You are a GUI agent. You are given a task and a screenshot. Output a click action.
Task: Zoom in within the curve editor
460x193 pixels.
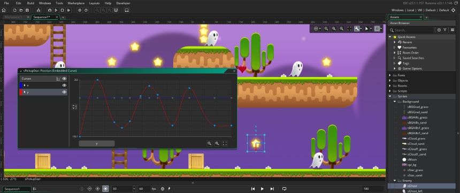(x=217, y=143)
